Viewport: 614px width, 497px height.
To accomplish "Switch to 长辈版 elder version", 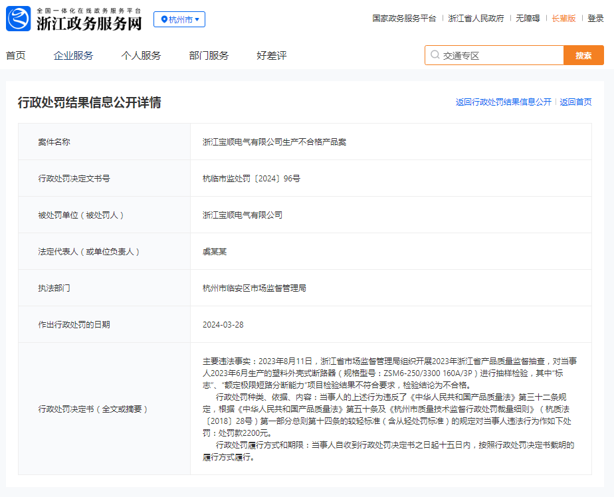I will click(563, 19).
